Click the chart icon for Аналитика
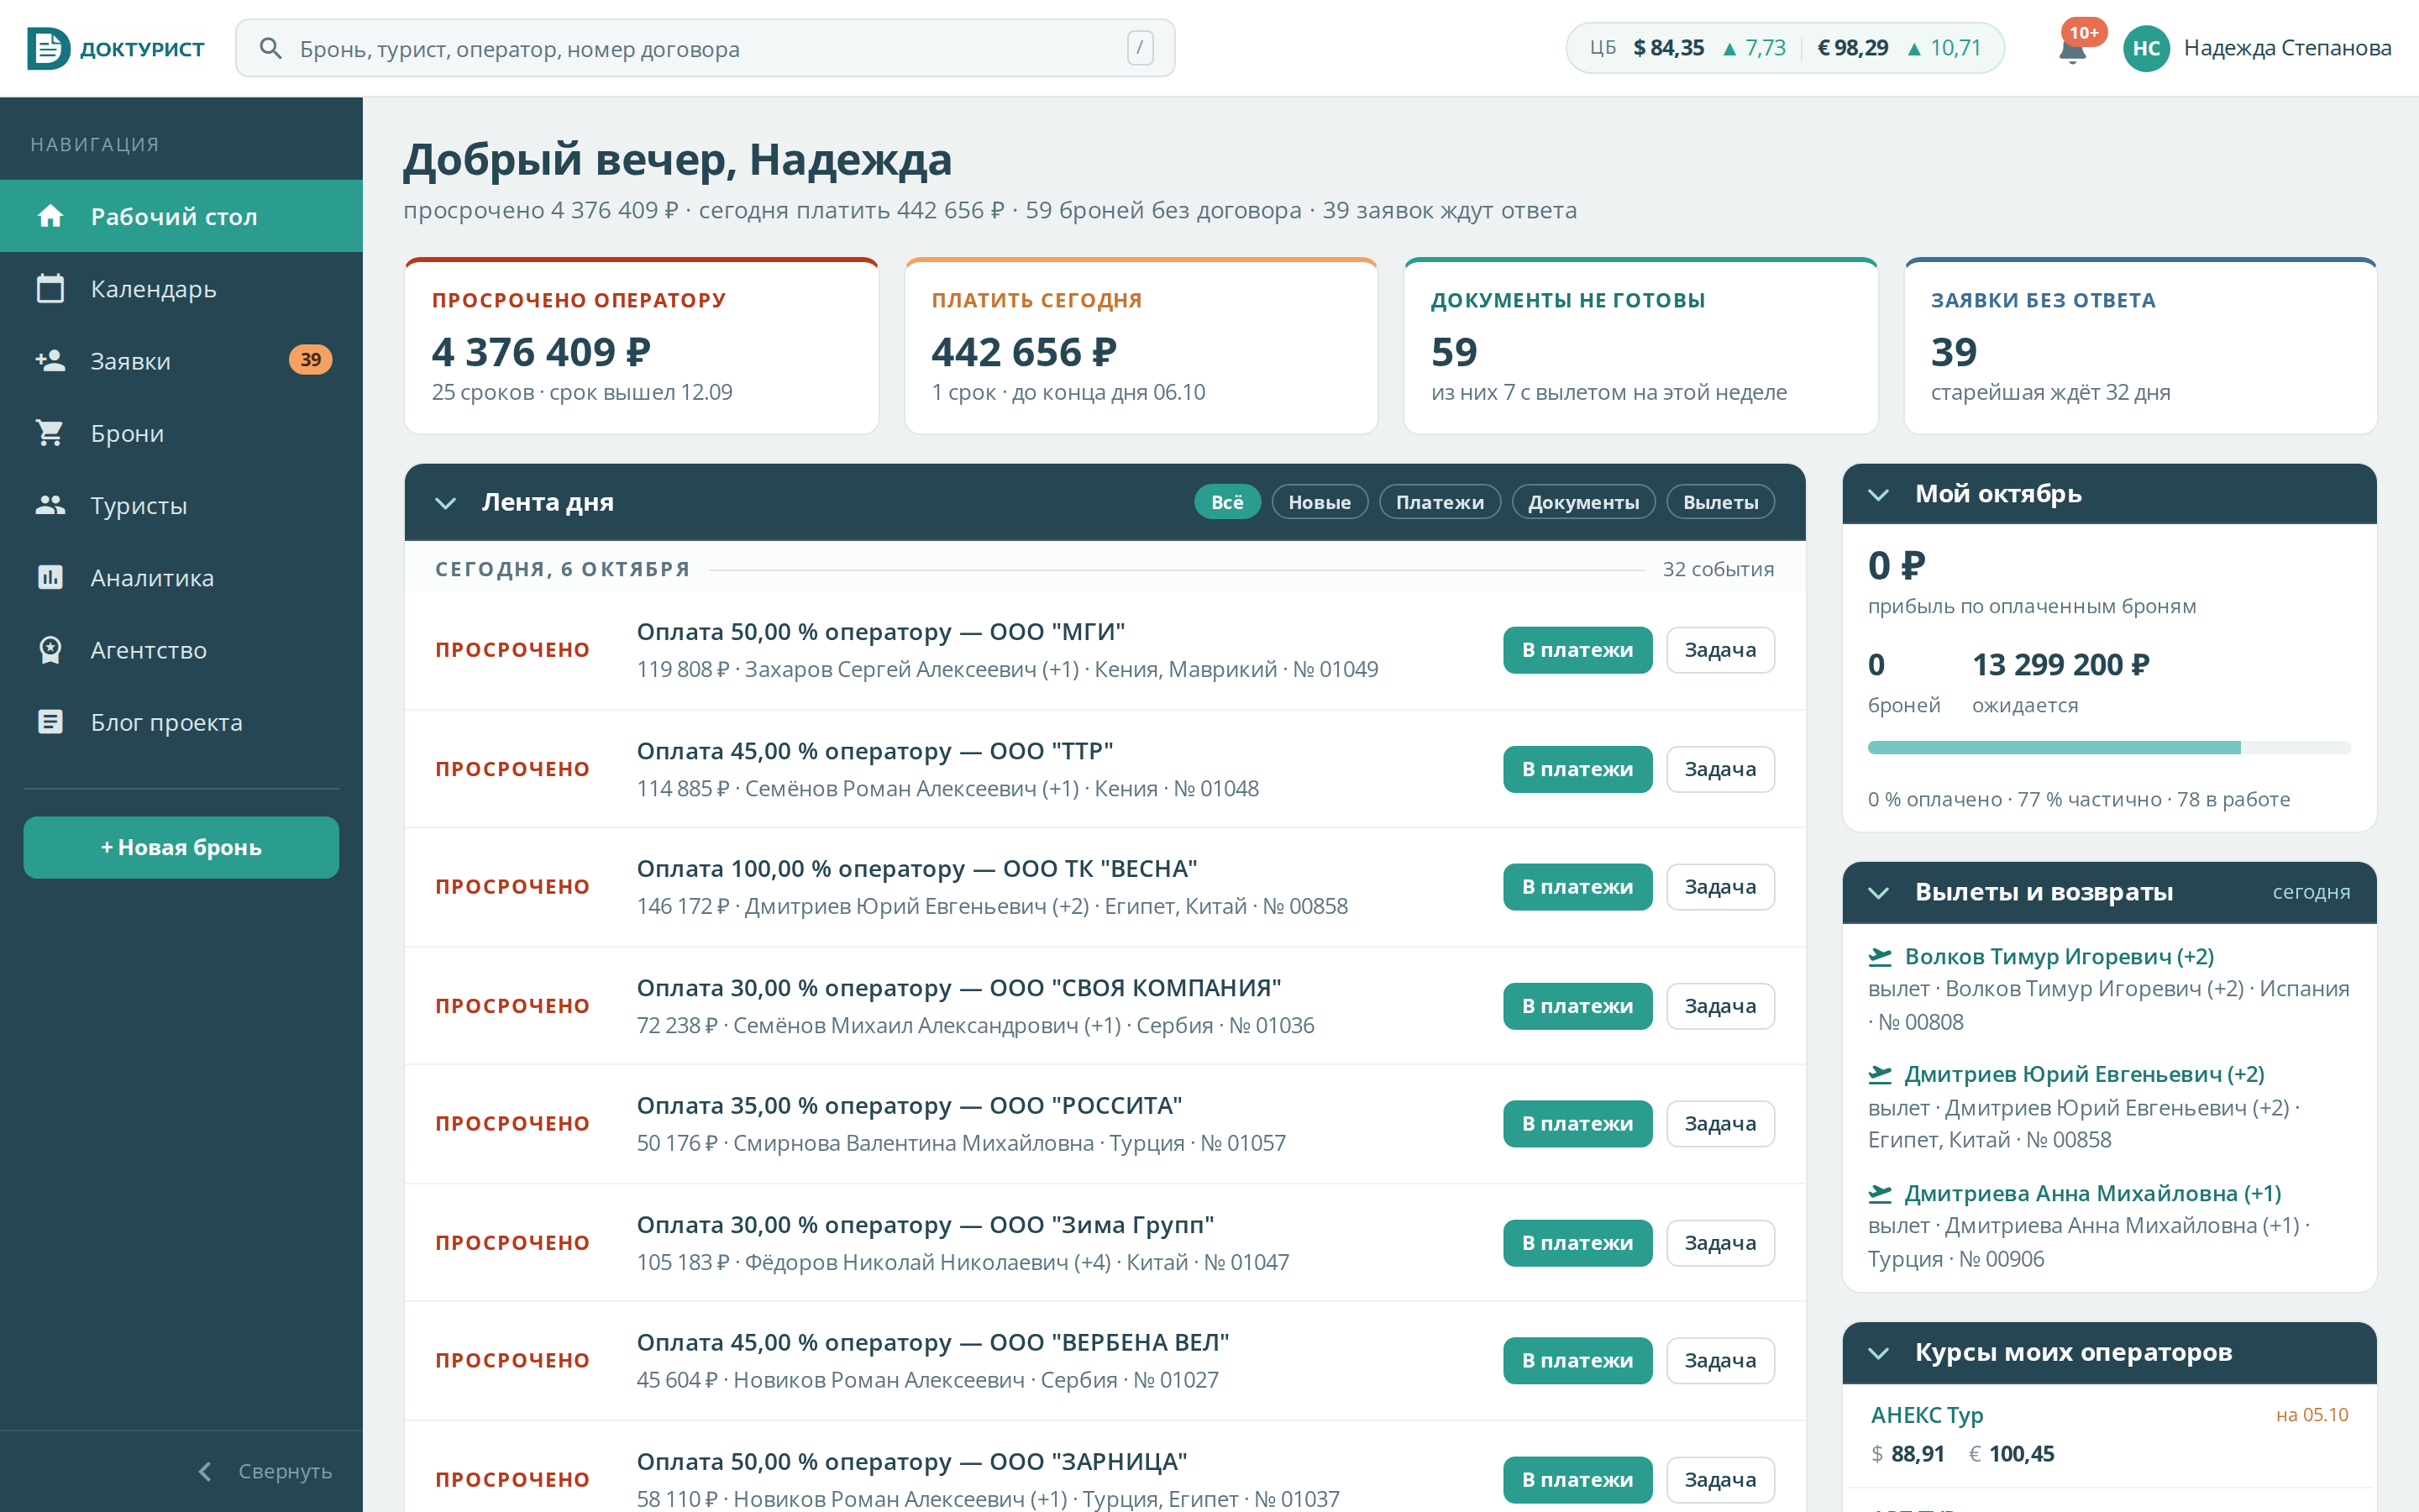2419x1512 pixels. [x=50, y=577]
